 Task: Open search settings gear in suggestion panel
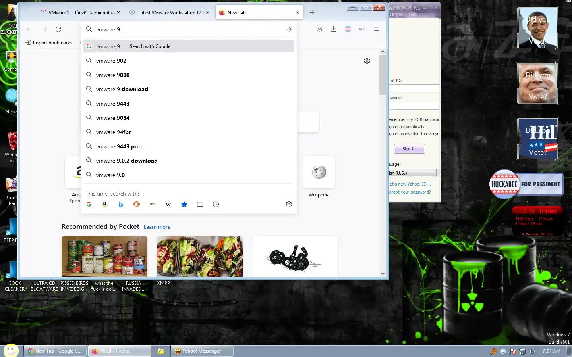[289, 204]
